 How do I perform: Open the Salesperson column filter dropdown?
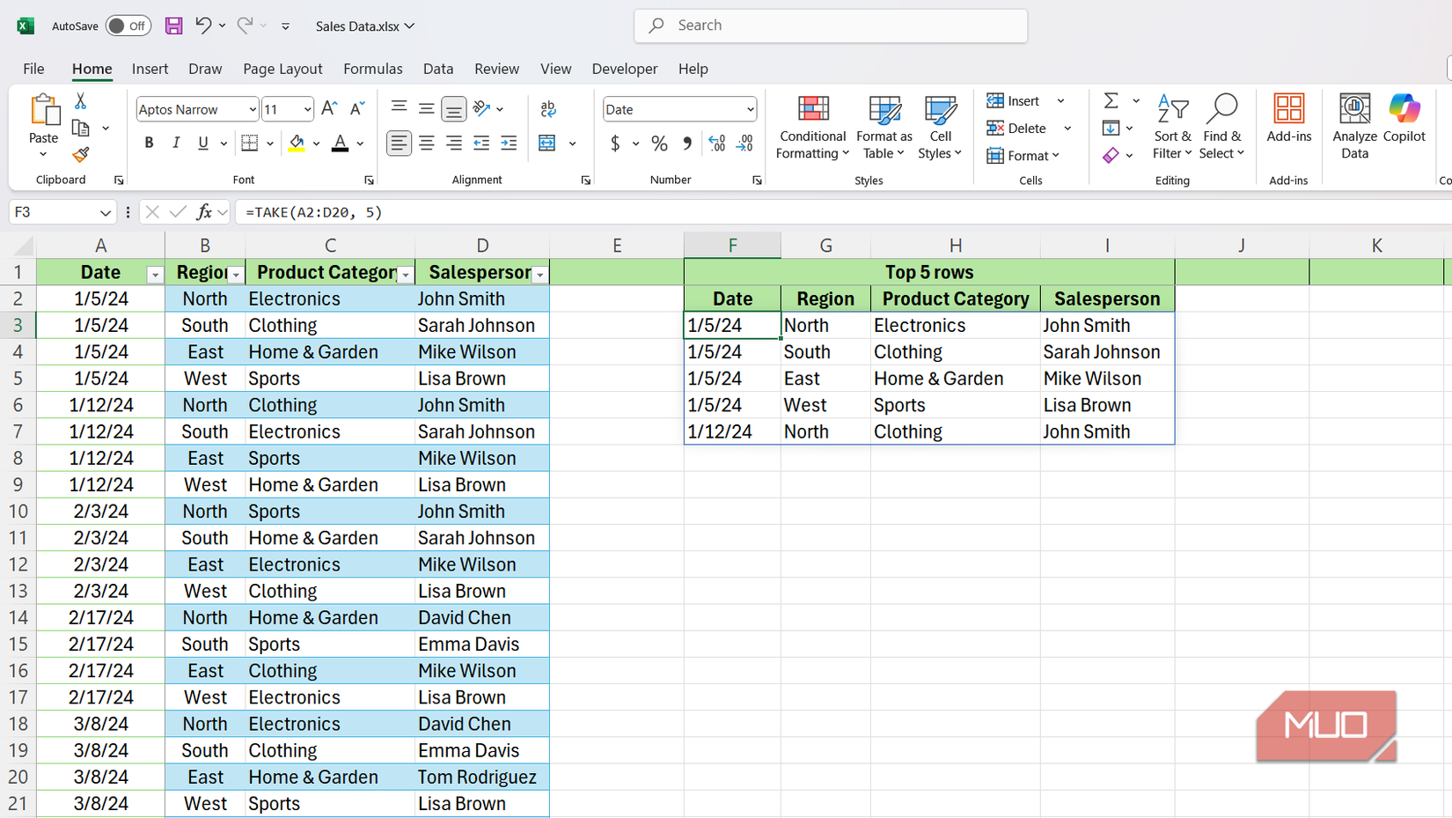(540, 275)
